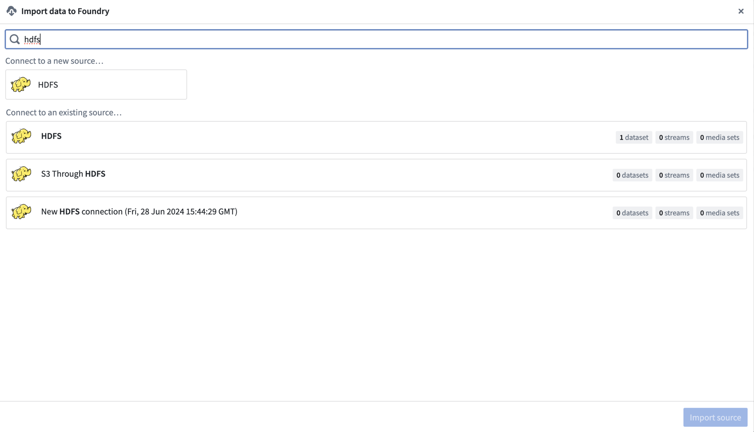Click elephant icon of S3 Through HDFS

[x=21, y=174]
